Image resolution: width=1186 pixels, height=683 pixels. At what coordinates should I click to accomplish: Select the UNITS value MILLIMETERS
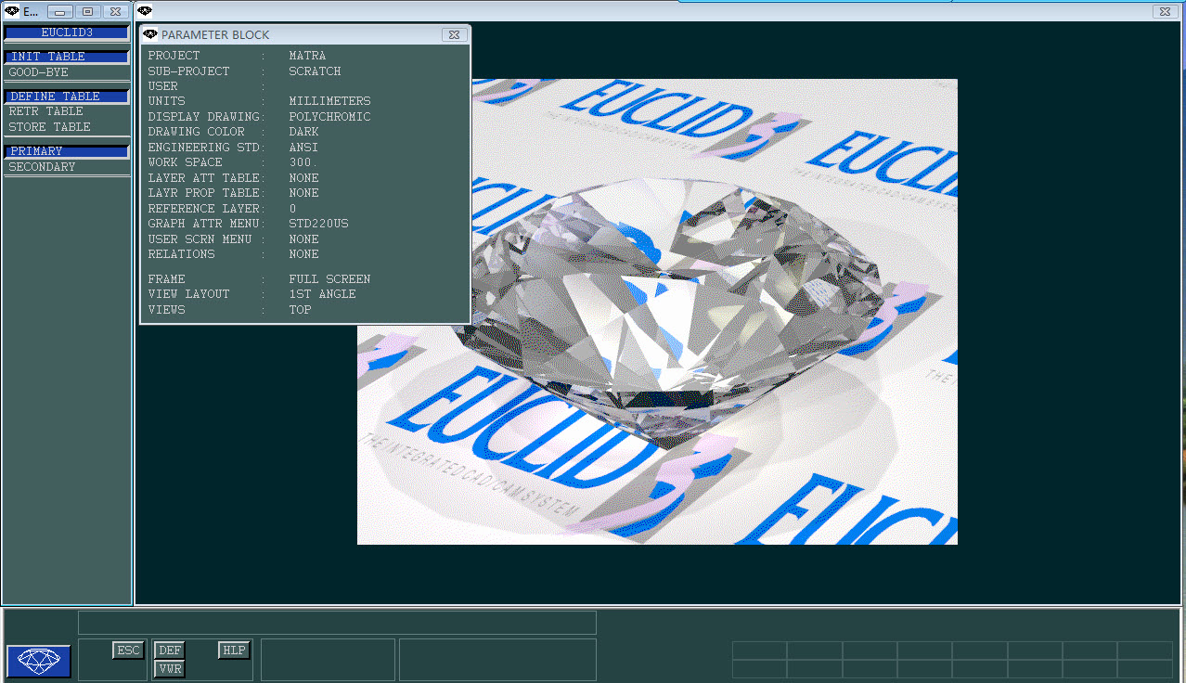(329, 101)
